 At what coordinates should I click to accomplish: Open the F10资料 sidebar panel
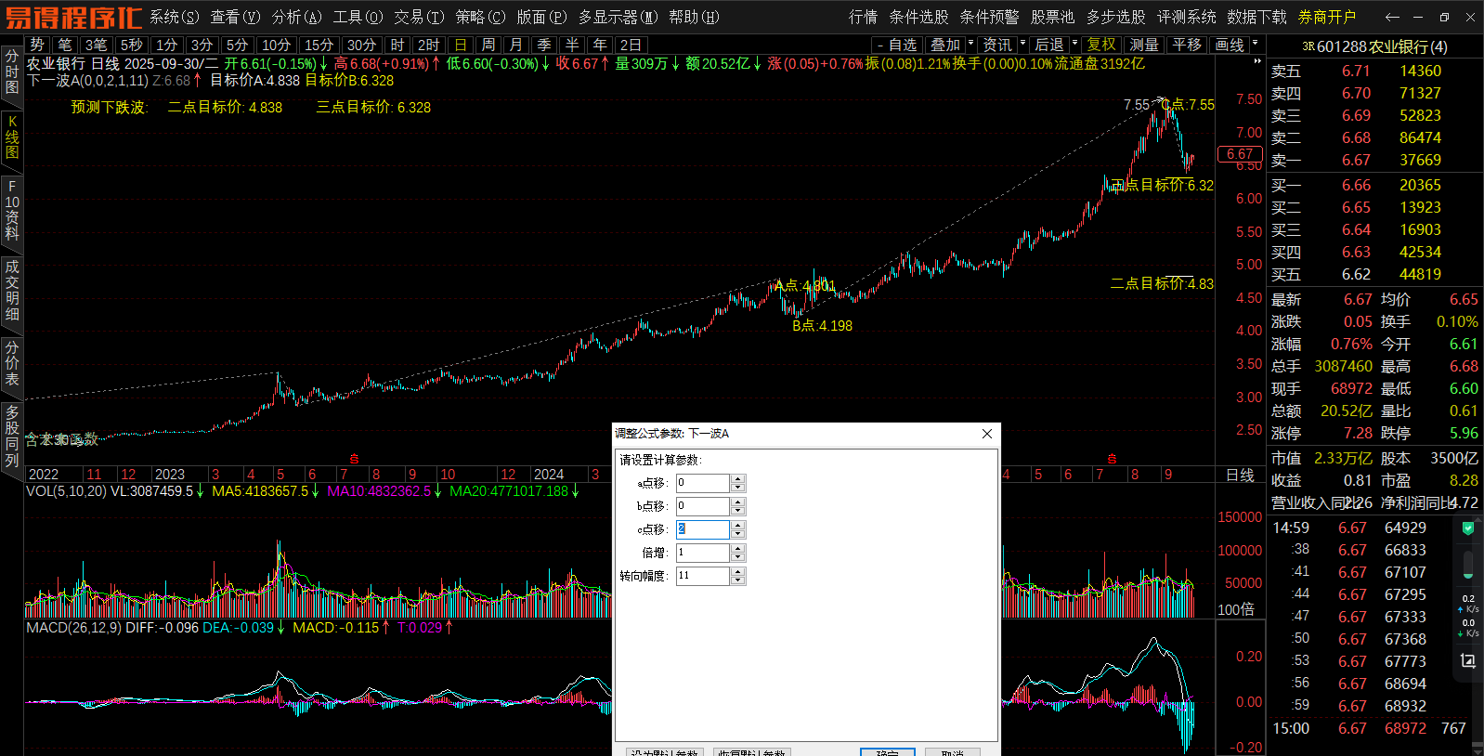tap(11, 210)
